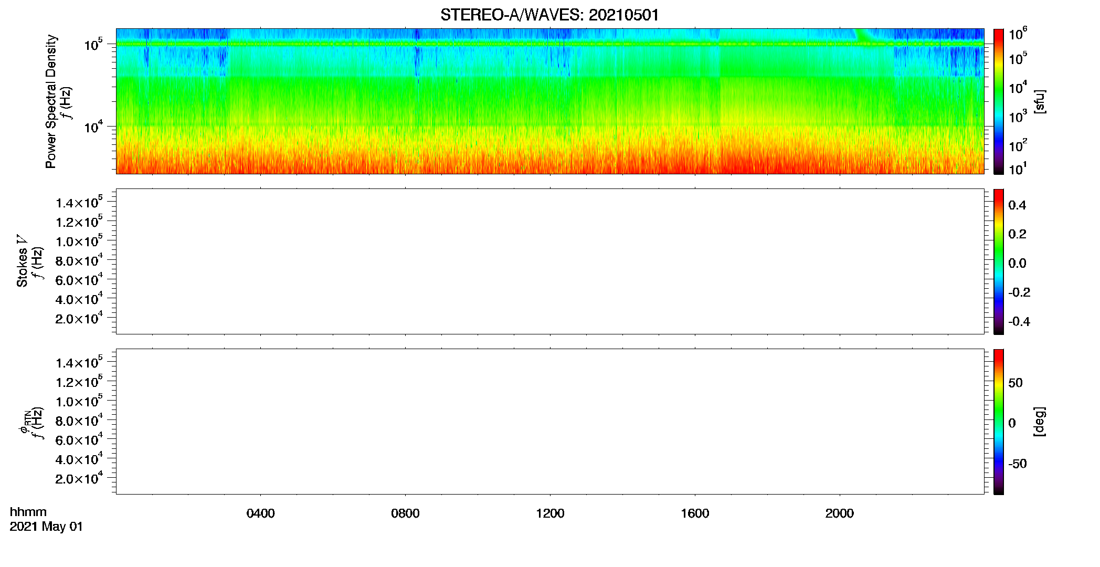Screen dimensions: 1100x567
Task: Click the 0400 time tick label
Action: (260, 513)
